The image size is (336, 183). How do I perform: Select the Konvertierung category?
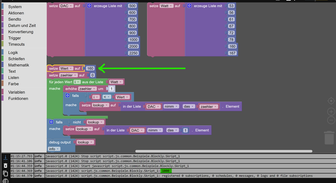coord(21,32)
